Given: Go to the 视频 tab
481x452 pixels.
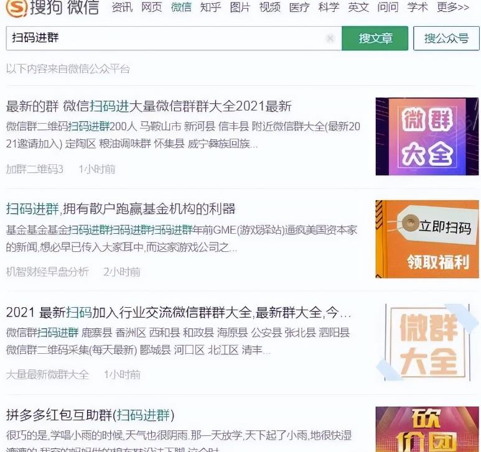Looking at the screenshot, I should (x=269, y=7).
